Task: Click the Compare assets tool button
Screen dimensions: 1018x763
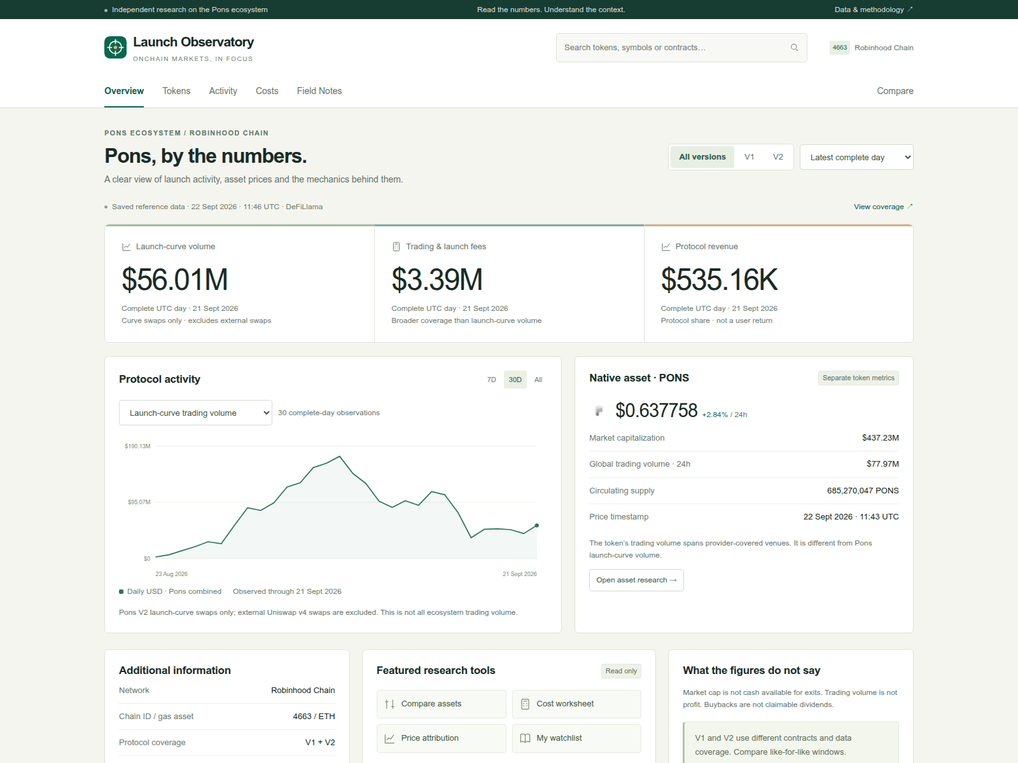Action: point(442,704)
